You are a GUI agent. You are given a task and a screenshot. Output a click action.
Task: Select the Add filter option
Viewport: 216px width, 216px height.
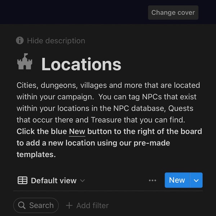coord(87,206)
